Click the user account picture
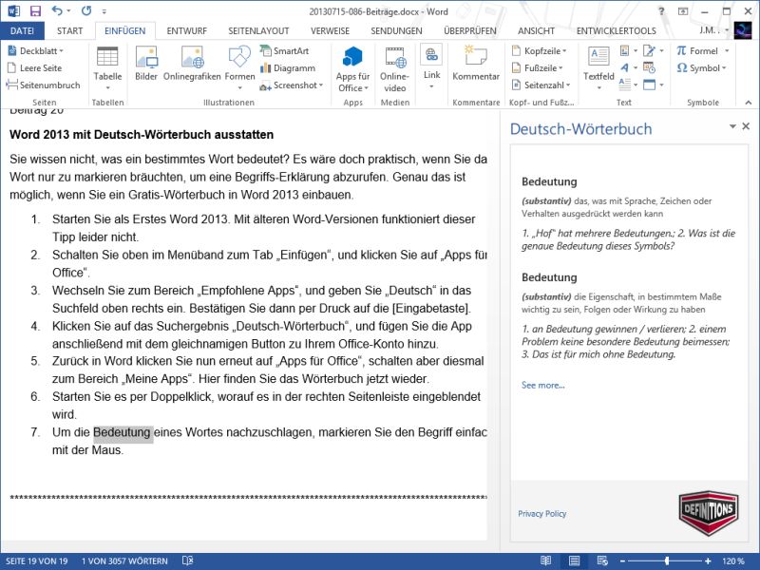760x570 pixels. coord(743,30)
